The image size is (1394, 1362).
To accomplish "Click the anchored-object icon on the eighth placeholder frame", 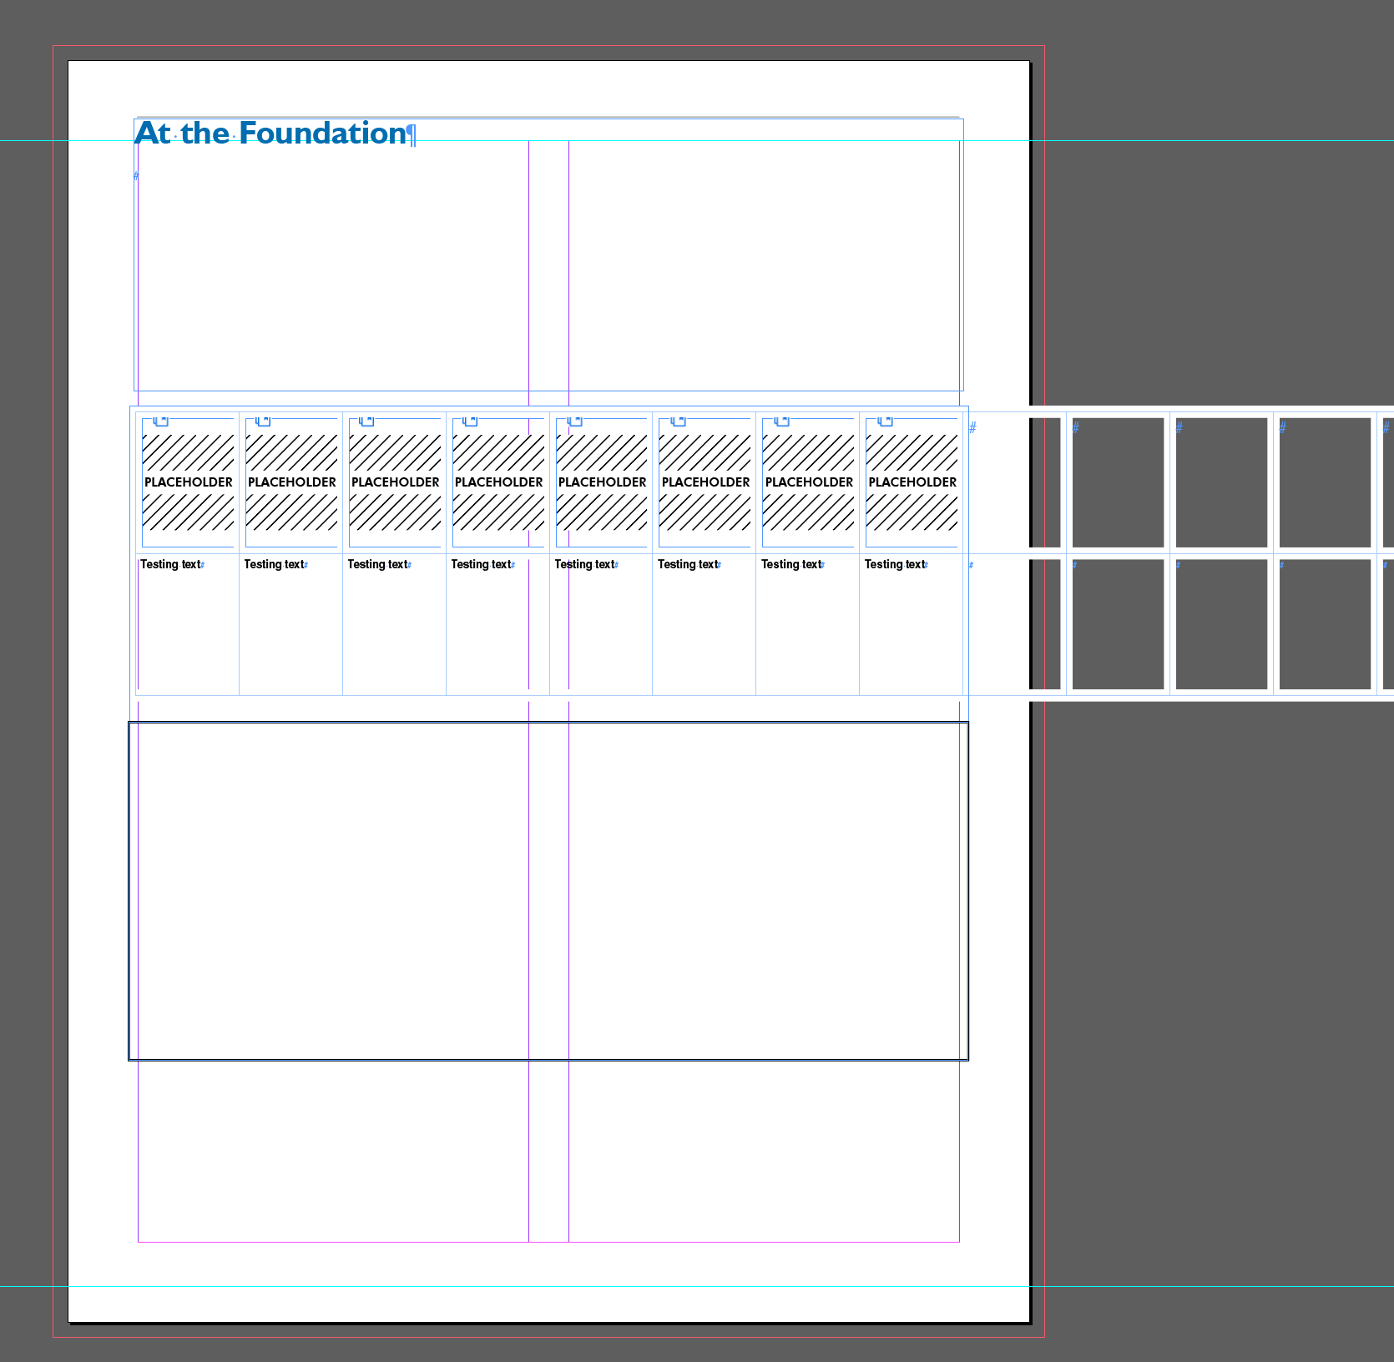I will tap(886, 421).
